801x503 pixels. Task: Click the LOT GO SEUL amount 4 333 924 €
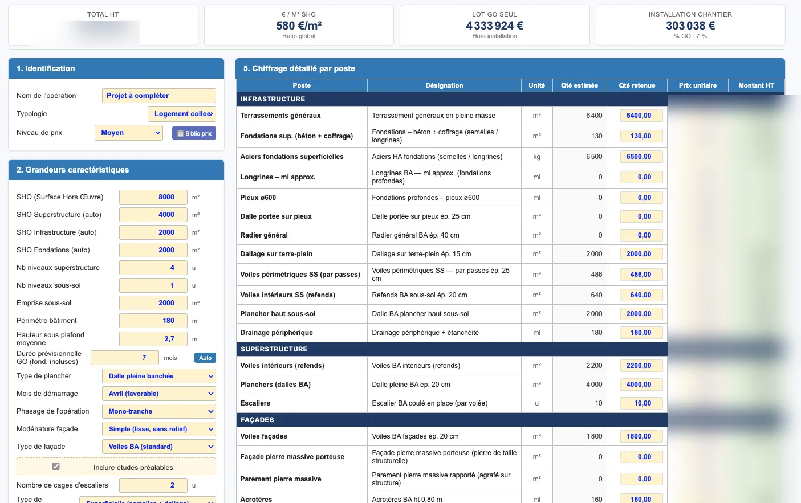495,26
